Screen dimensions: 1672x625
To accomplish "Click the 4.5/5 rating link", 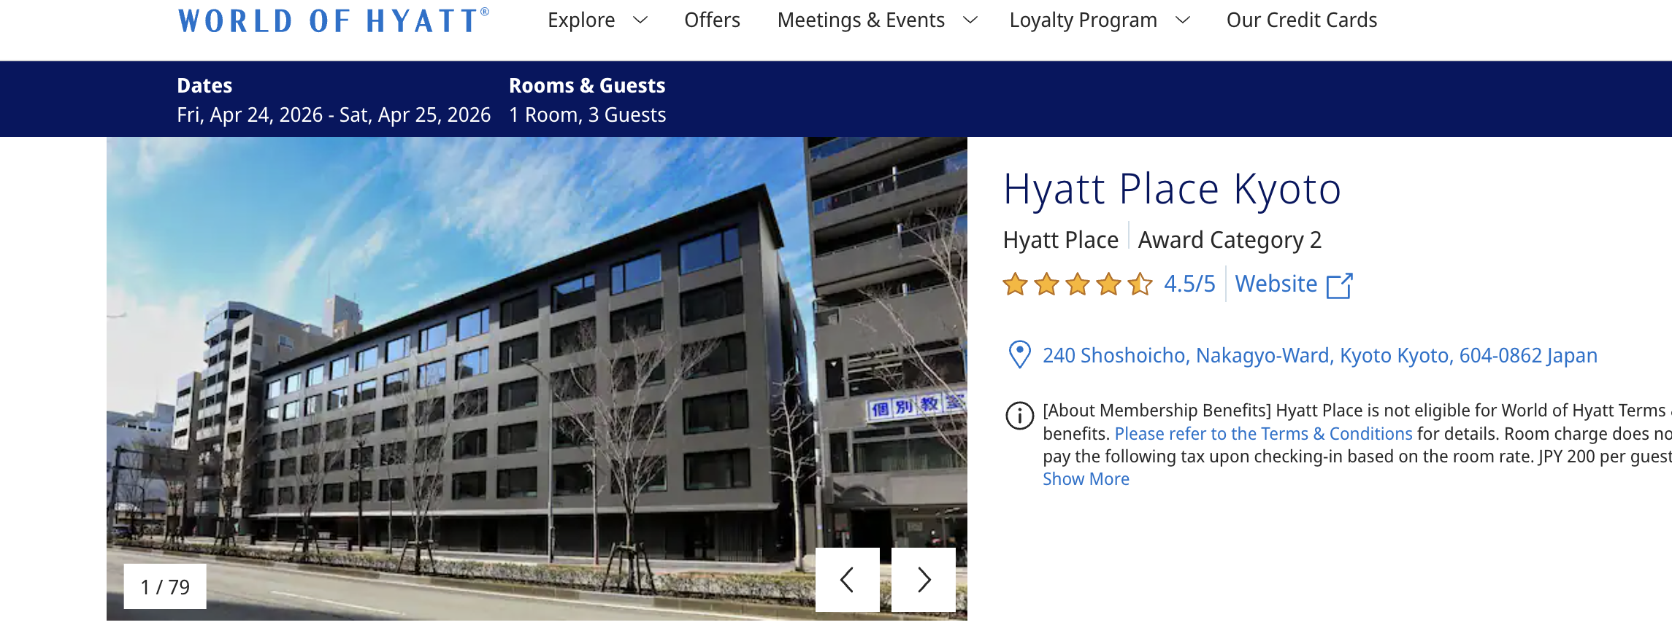I will click(x=1189, y=284).
